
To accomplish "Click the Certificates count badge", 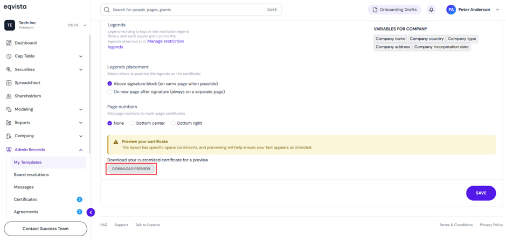I will click(79, 200).
